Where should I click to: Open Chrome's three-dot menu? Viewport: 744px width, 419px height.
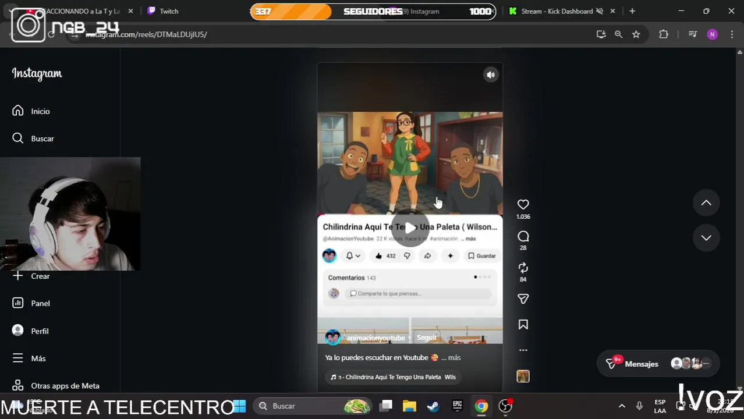tap(732, 34)
